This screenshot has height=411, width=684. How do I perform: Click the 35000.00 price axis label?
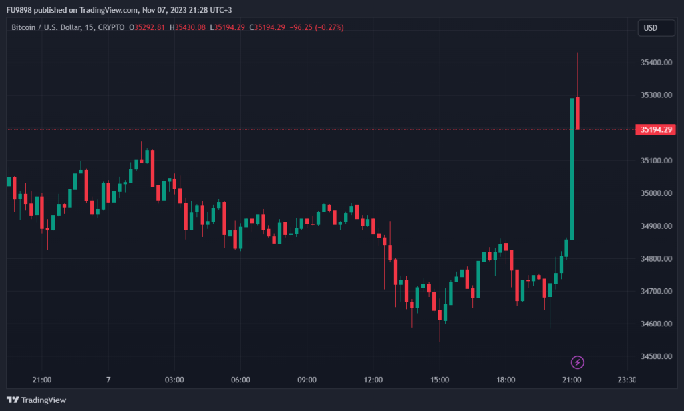click(x=655, y=193)
